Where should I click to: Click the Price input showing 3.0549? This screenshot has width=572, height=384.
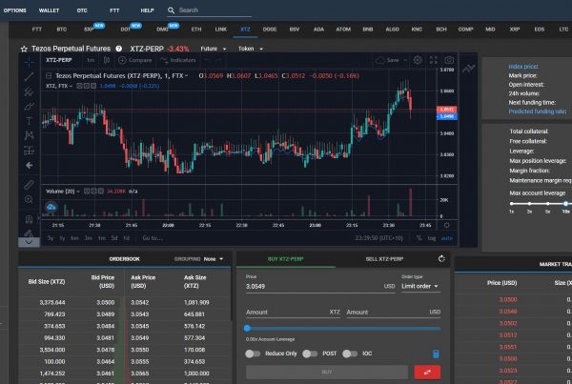[320, 286]
